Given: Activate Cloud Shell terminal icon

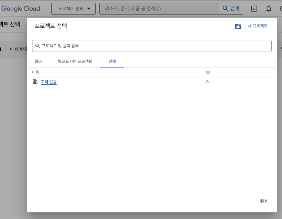Looking at the screenshot, I should (254, 9).
